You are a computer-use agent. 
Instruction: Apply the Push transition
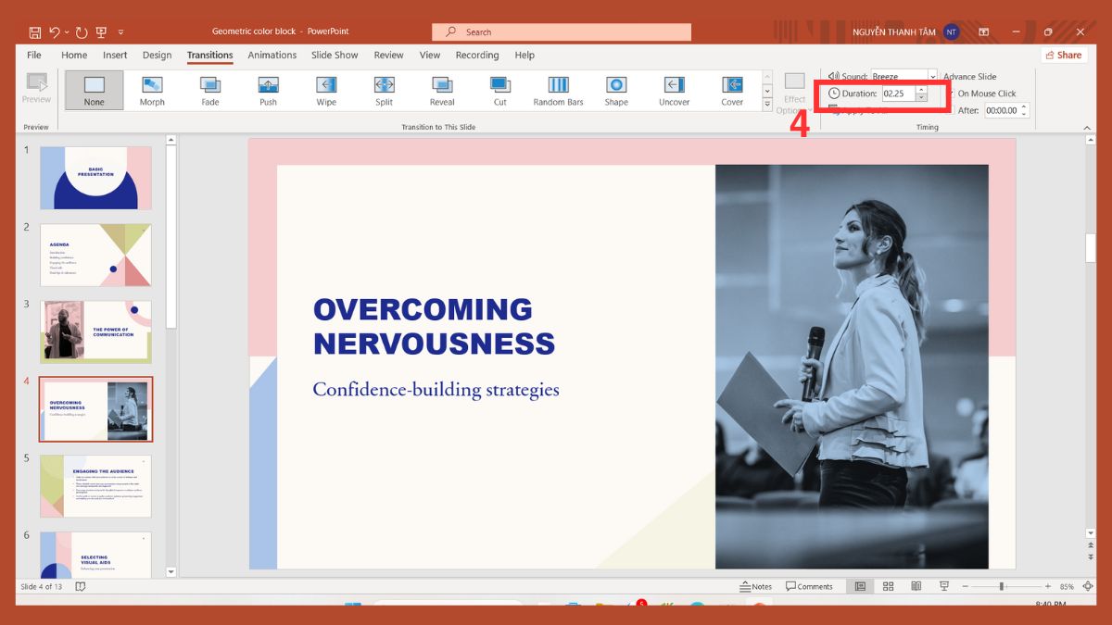(x=268, y=90)
